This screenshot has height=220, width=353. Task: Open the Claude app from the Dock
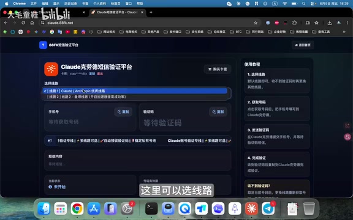point(251,208)
